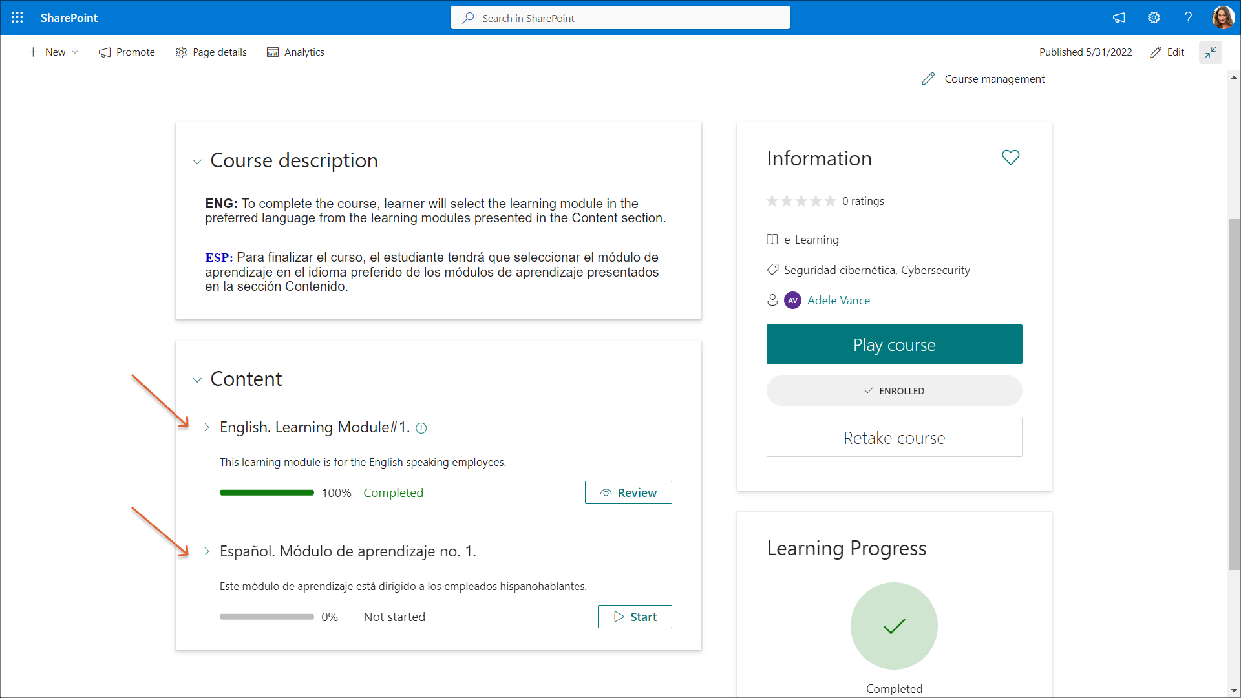The image size is (1241, 698).
Task: Collapse the Course description section
Action: [197, 162]
